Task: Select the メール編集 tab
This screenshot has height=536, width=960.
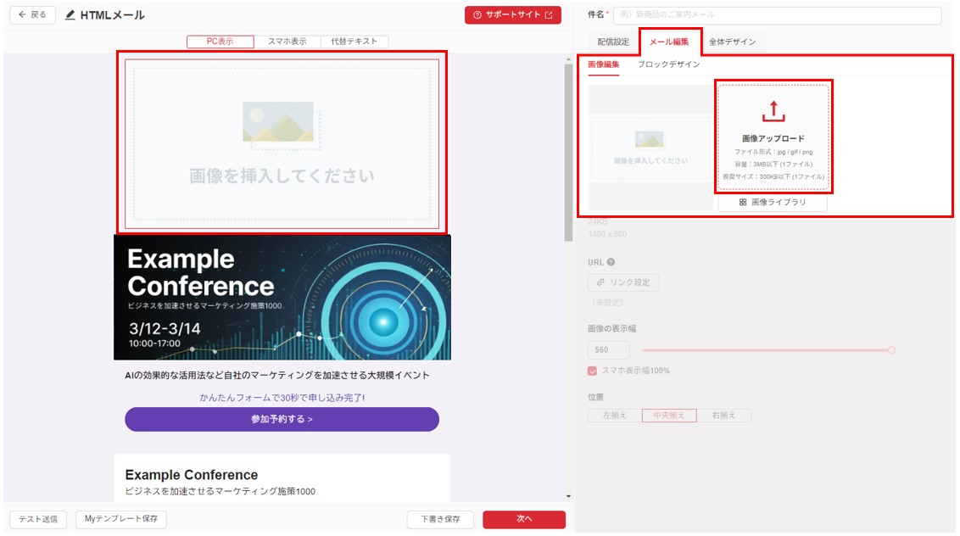Action: (x=669, y=42)
